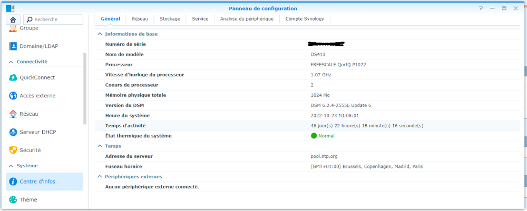
Task: Click the Normal thermal status text
Action: click(326, 136)
